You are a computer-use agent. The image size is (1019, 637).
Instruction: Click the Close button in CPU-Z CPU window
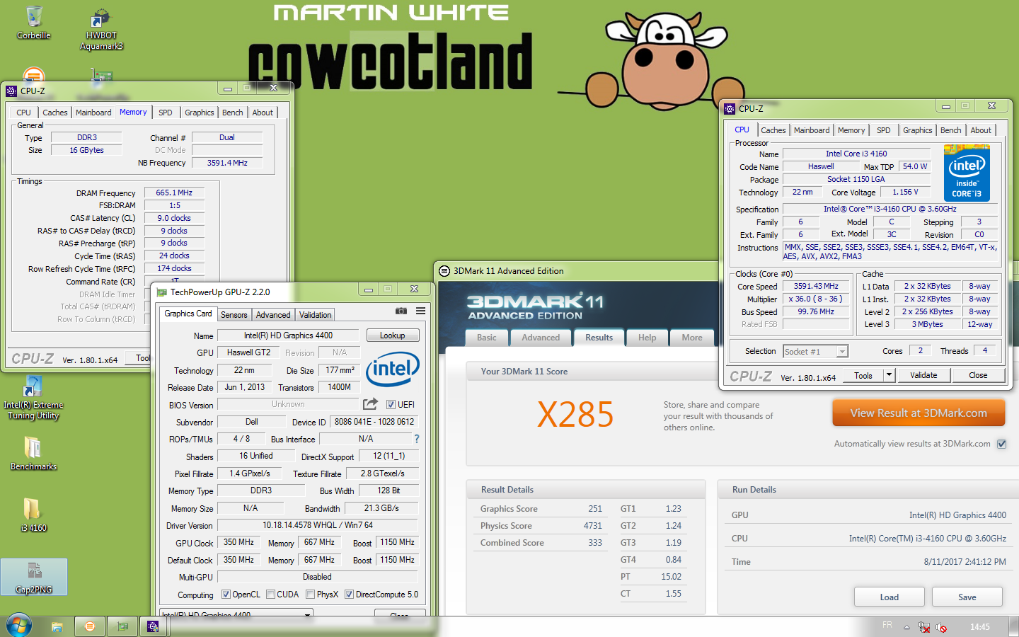[x=978, y=375]
